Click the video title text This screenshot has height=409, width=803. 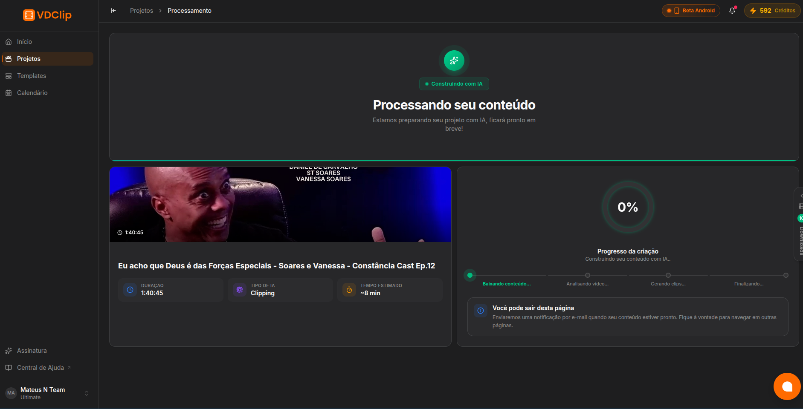pyautogui.click(x=276, y=266)
